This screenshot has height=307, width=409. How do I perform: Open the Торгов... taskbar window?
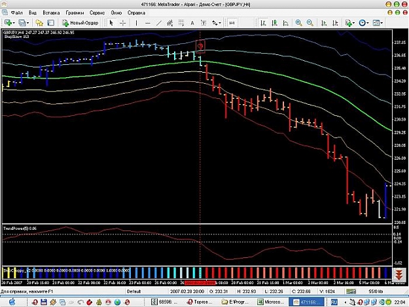200,302
